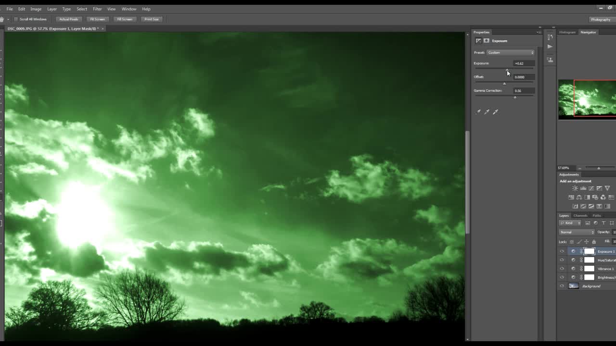Add a Levels adjustment layer icon

(x=583, y=188)
